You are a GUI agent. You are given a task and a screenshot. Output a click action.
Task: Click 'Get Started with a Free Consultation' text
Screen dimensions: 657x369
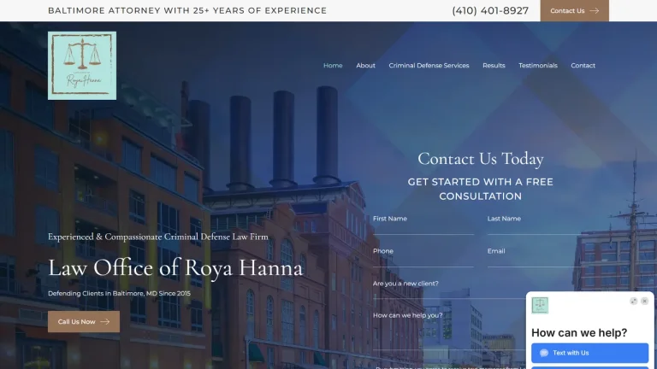pyautogui.click(x=481, y=189)
